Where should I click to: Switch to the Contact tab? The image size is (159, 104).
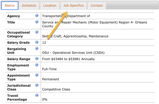click(97, 6)
